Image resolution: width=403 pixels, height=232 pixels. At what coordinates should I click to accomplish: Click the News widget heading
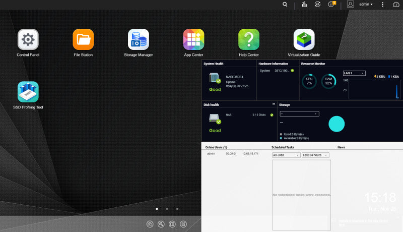coord(341,147)
